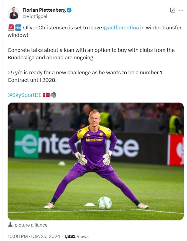Click the person icon beside picture alliance
The height and width of the screenshot is (241, 187).
[x=10, y=225]
